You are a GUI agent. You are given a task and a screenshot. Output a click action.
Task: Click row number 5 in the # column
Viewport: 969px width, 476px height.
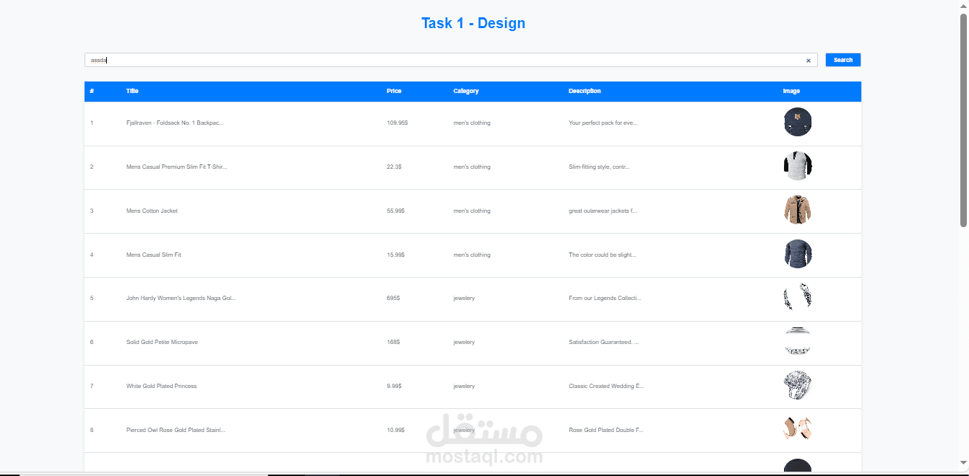92,298
